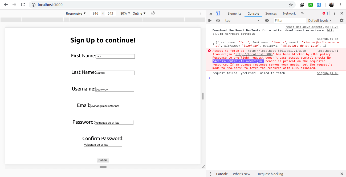Expand the Default levels dropdown
The height and width of the screenshot is (177, 346).
(320, 20)
